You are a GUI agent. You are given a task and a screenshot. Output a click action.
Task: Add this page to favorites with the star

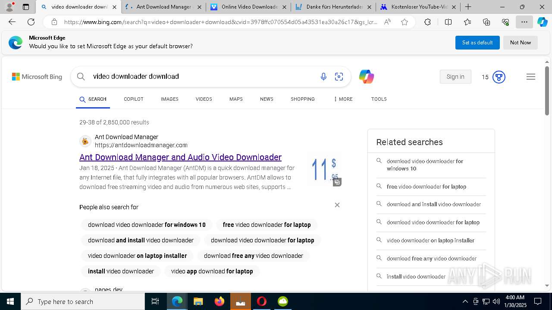[405, 22]
